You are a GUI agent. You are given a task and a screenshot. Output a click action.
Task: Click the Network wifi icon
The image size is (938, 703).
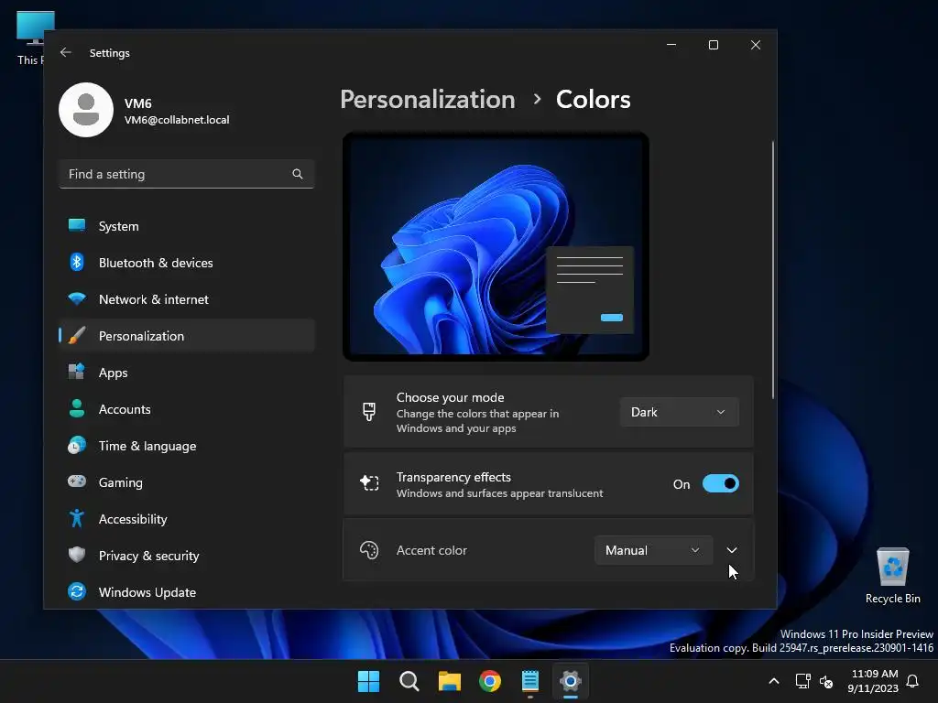point(77,298)
